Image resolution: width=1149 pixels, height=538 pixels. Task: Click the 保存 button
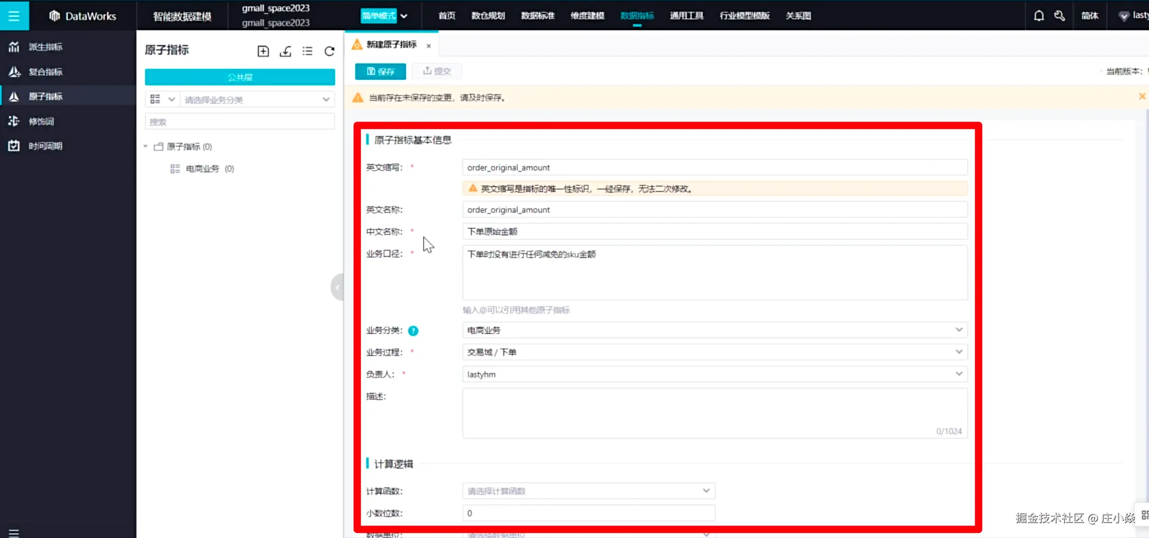click(380, 71)
